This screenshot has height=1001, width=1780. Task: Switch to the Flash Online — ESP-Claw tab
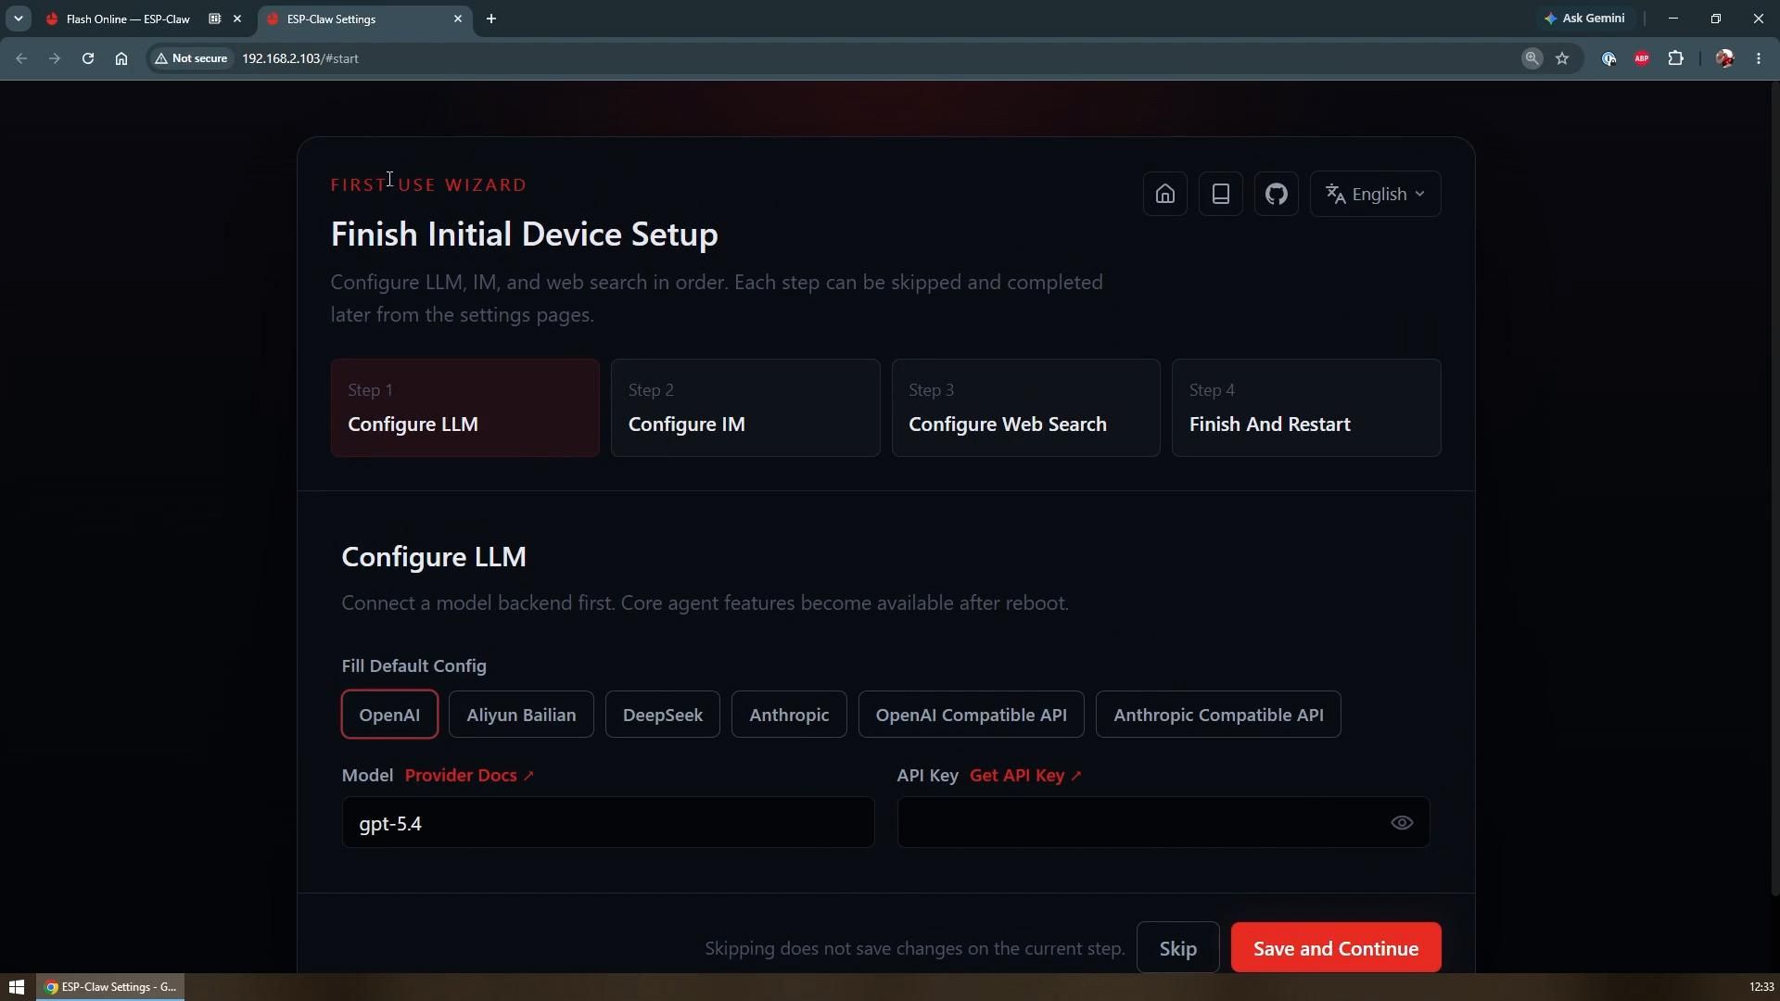(x=127, y=19)
